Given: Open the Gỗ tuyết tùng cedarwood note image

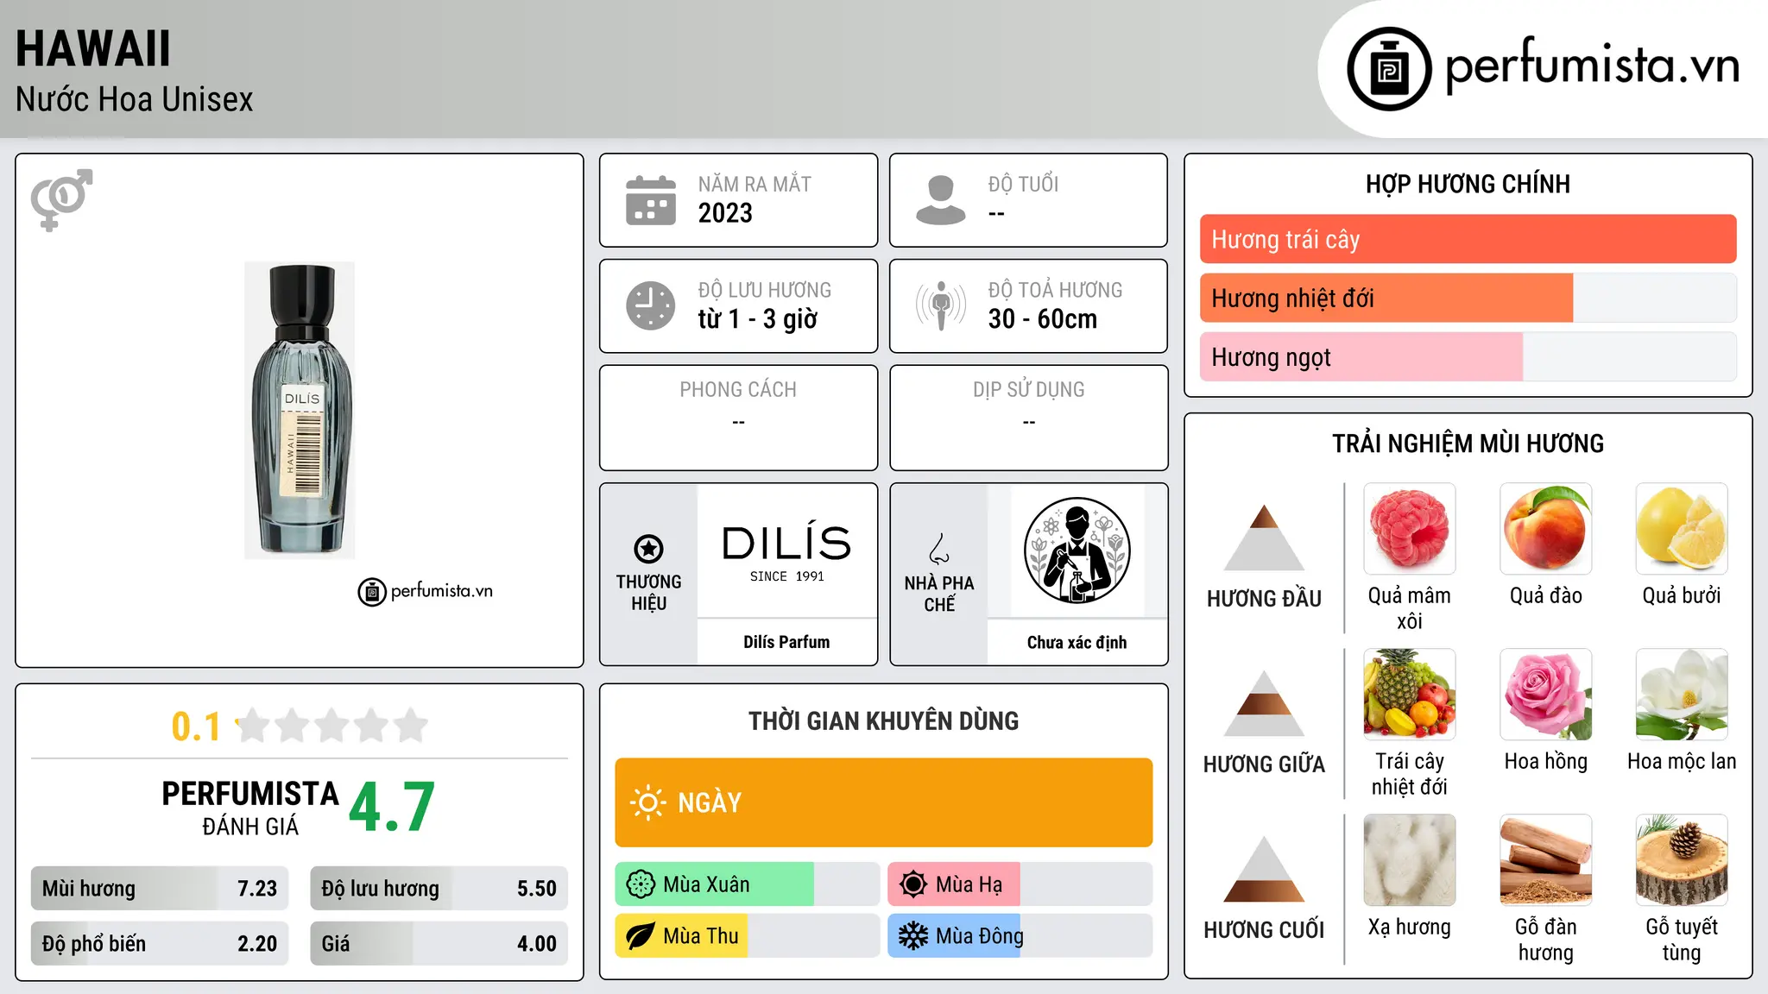Looking at the screenshot, I should [1682, 860].
